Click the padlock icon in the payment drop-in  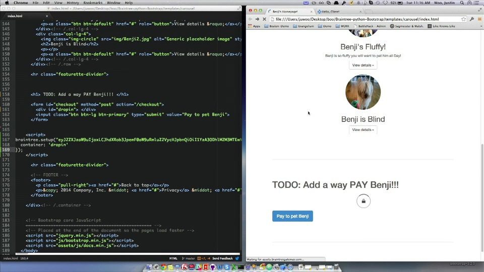(364, 201)
